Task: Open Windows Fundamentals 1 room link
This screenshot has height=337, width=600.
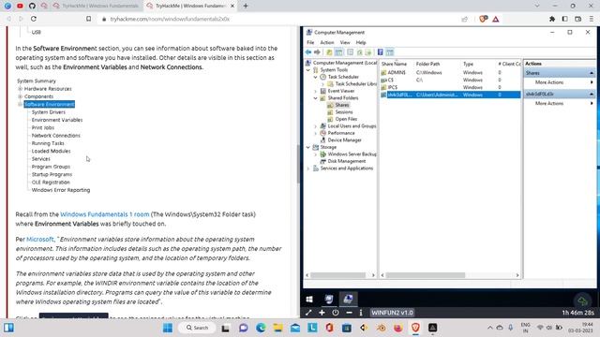Action: (x=104, y=214)
